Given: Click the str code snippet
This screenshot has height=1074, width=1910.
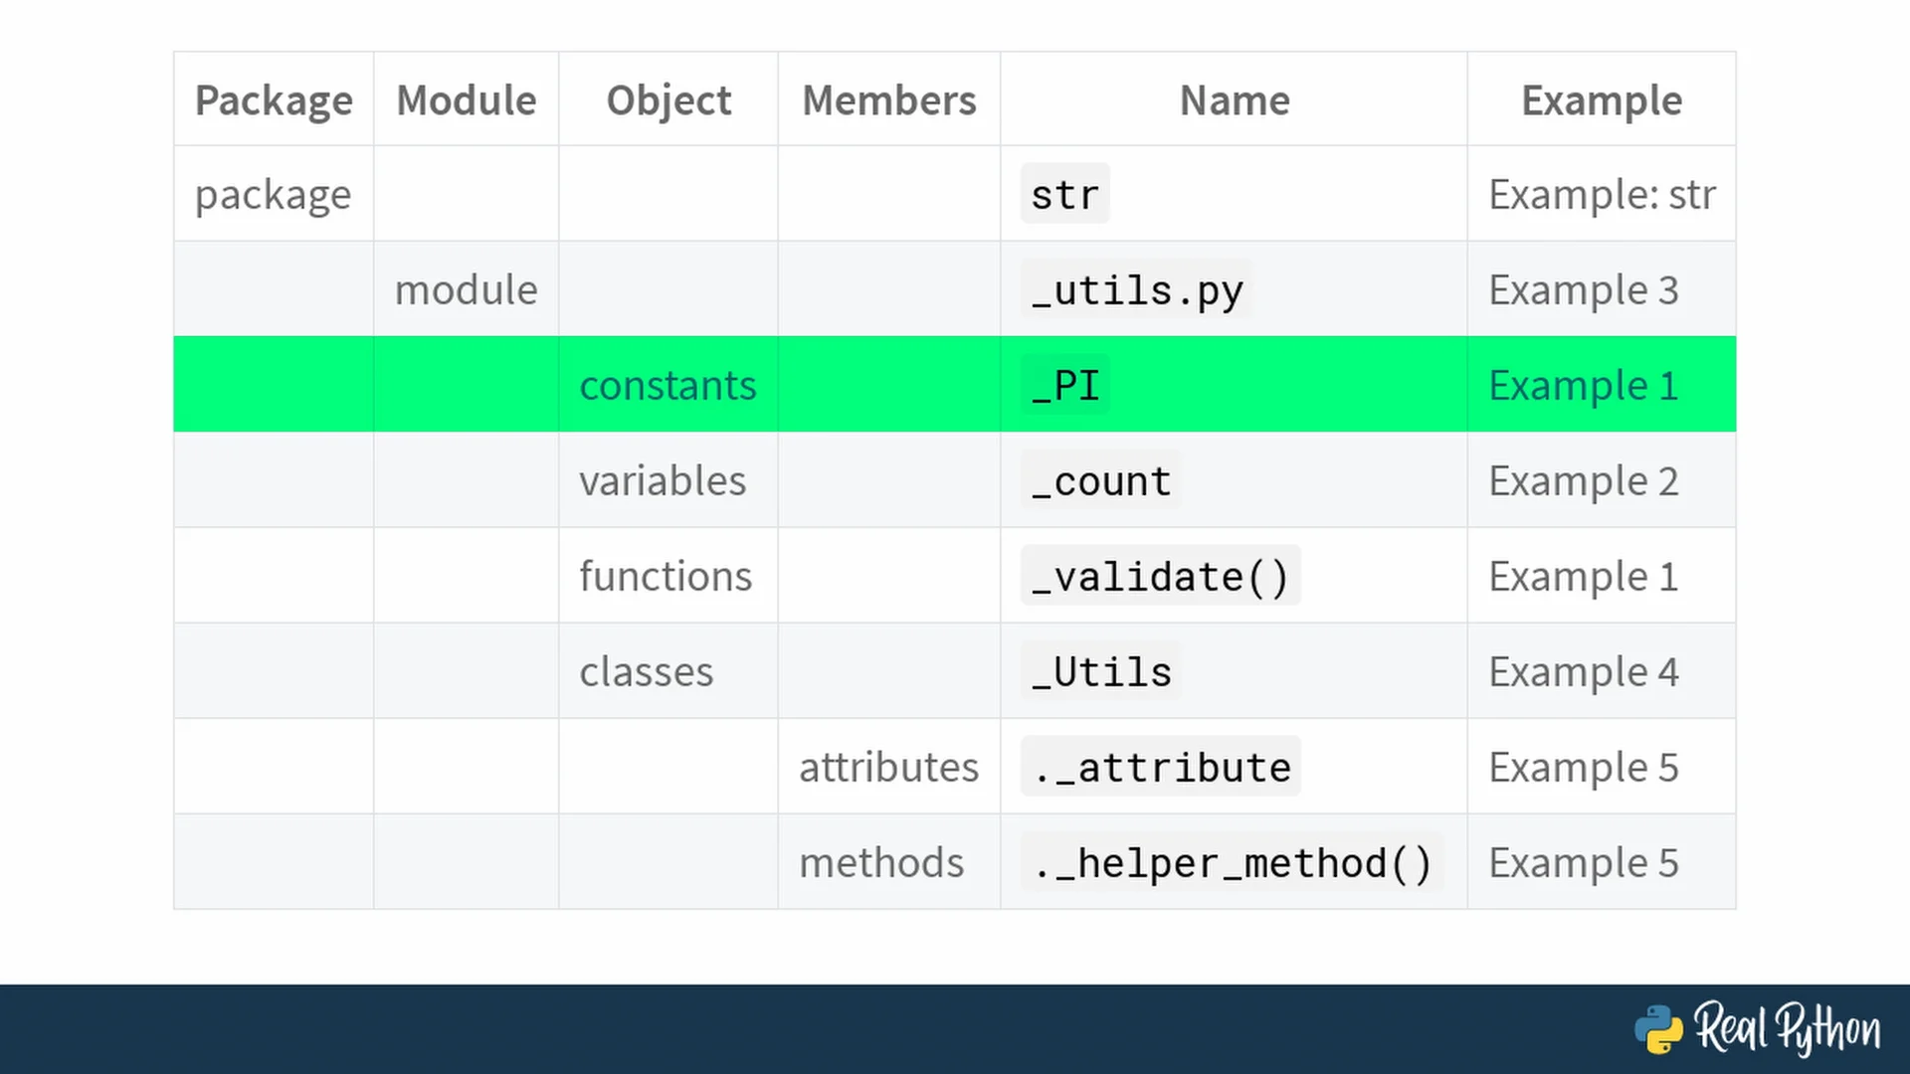Looking at the screenshot, I should click(x=1064, y=195).
